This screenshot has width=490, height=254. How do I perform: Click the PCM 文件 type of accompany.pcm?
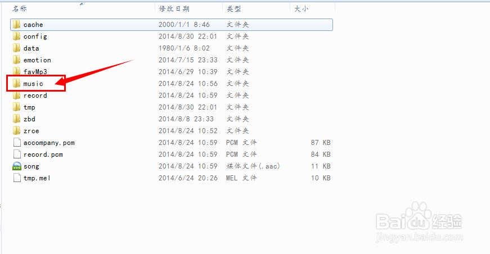pos(241,143)
